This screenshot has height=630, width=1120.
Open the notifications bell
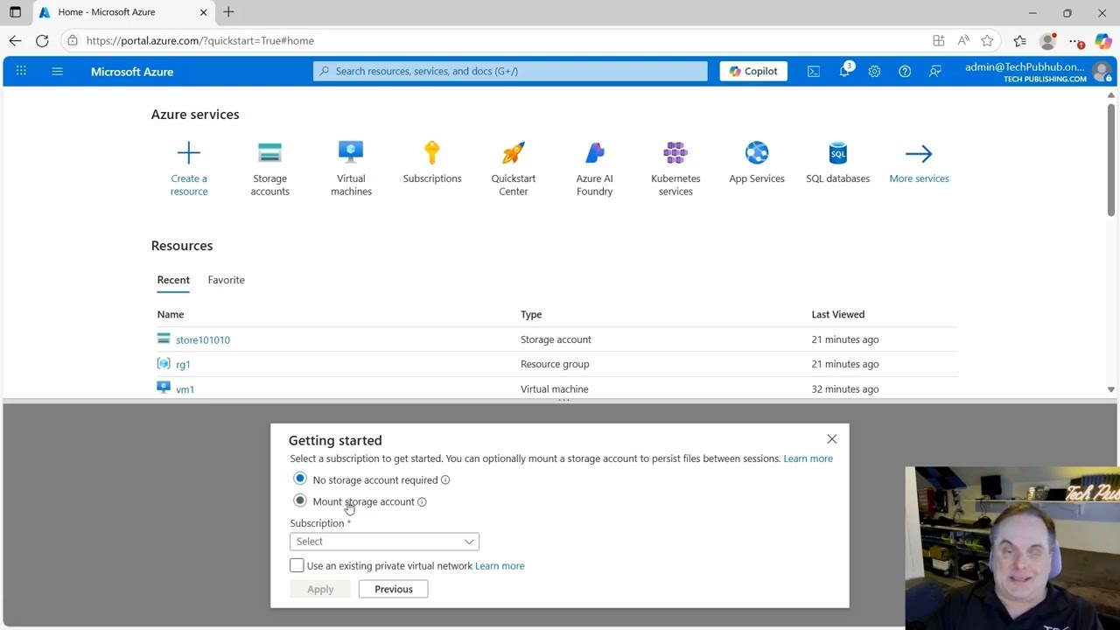click(844, 71)
